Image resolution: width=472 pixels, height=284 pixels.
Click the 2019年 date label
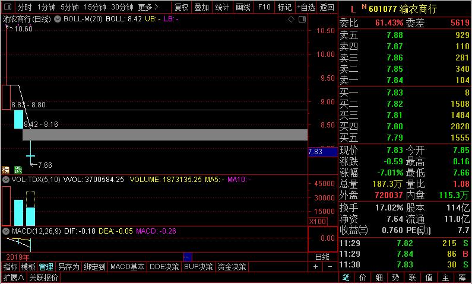tap(18, 257)
